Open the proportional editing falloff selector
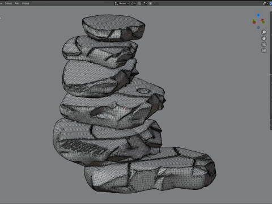Viewport: 272px width, 204px height. [x=155, y=3]
